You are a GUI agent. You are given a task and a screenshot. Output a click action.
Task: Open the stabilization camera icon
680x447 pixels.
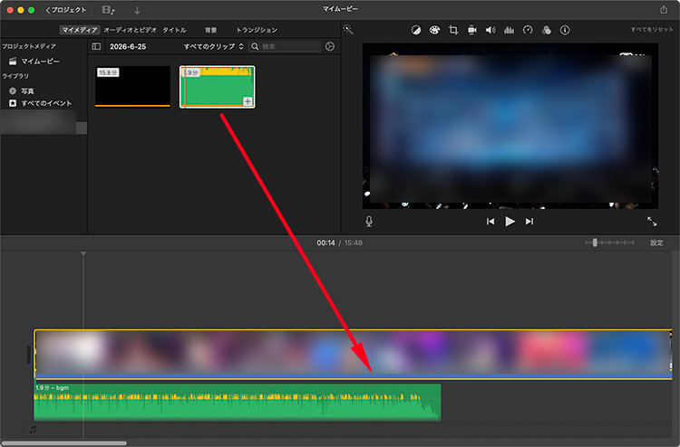471,30
